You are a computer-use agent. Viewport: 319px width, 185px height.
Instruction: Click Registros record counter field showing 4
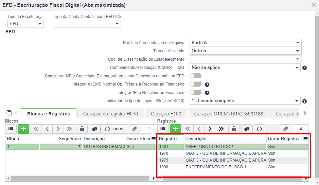[x=301, y=129]
